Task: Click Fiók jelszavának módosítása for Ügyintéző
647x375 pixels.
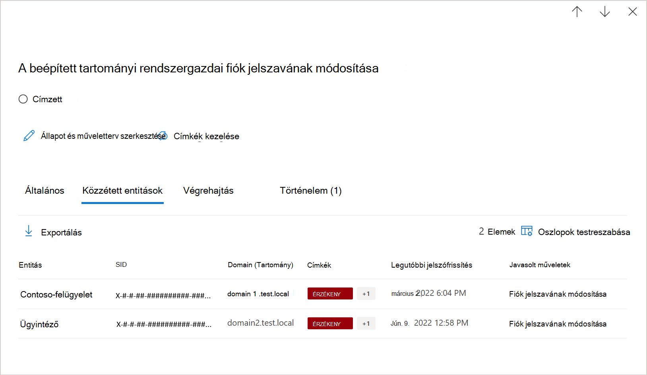Action: 558,324
